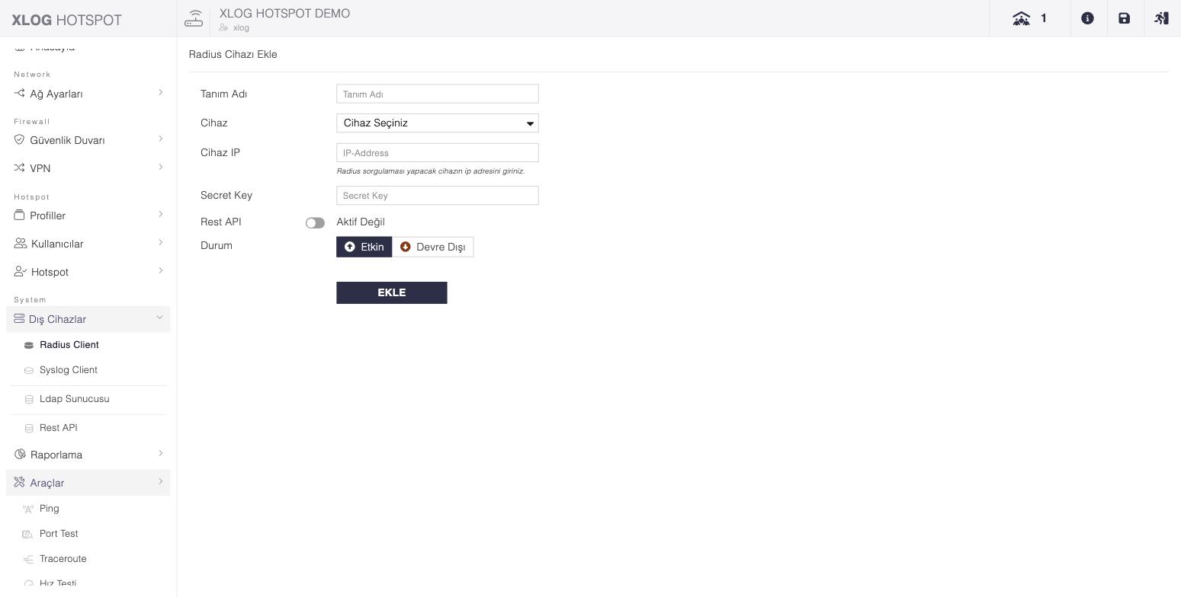Click the save disk icon
The width and height of the screenshot is (1181, 597).
(1124, 18)
